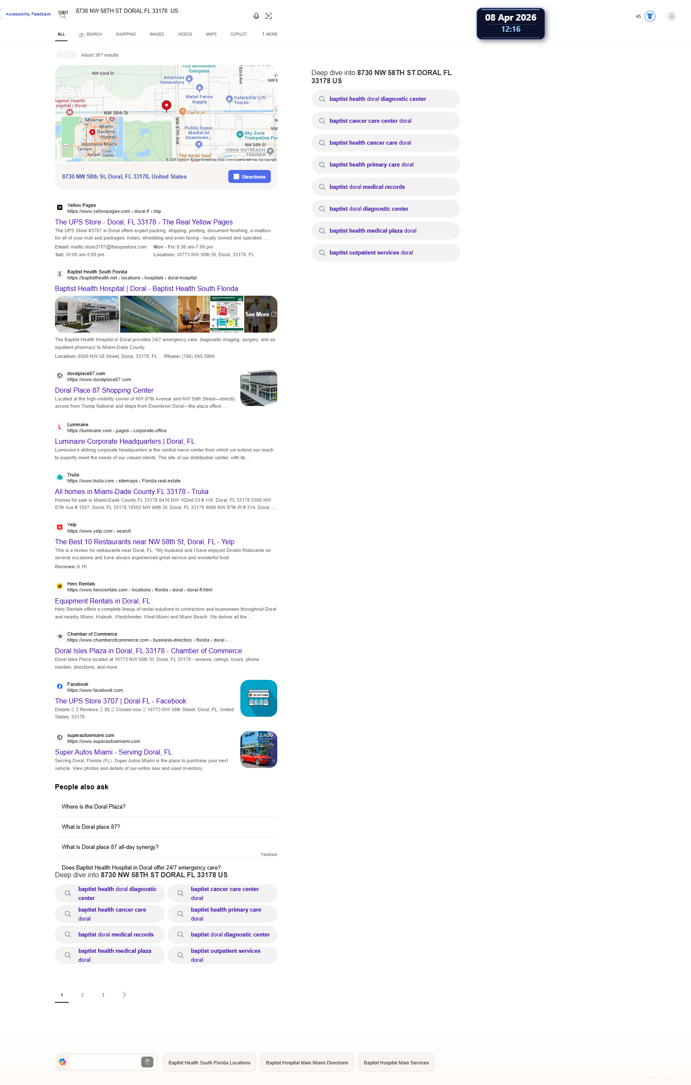
Task: Click the UPS Store Facebook thumbnail
Action: point(258,698)
